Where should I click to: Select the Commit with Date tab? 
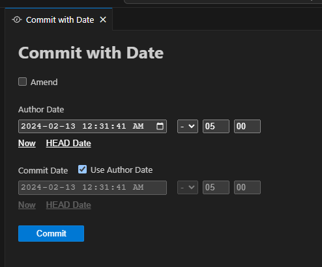click(x=59, y=19)
